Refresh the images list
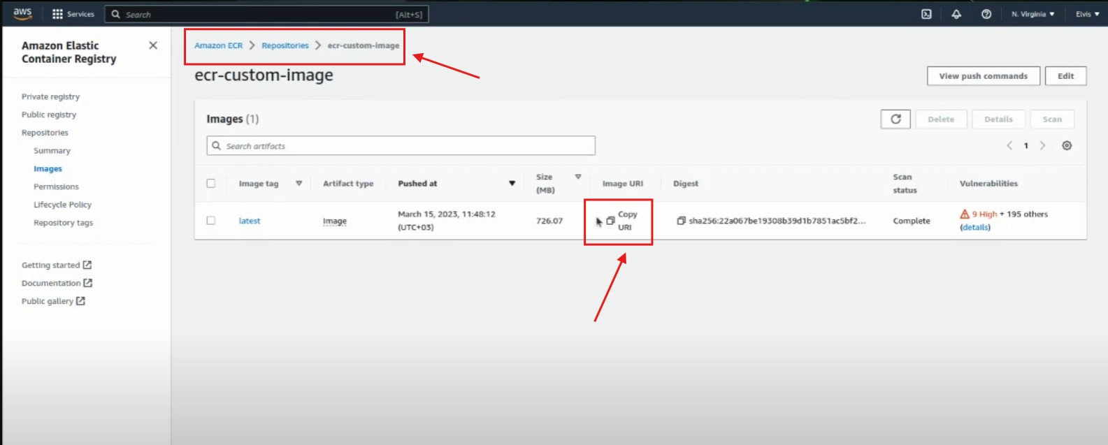This screenshot has width=1108, height=445. click(x=895, y=119)
